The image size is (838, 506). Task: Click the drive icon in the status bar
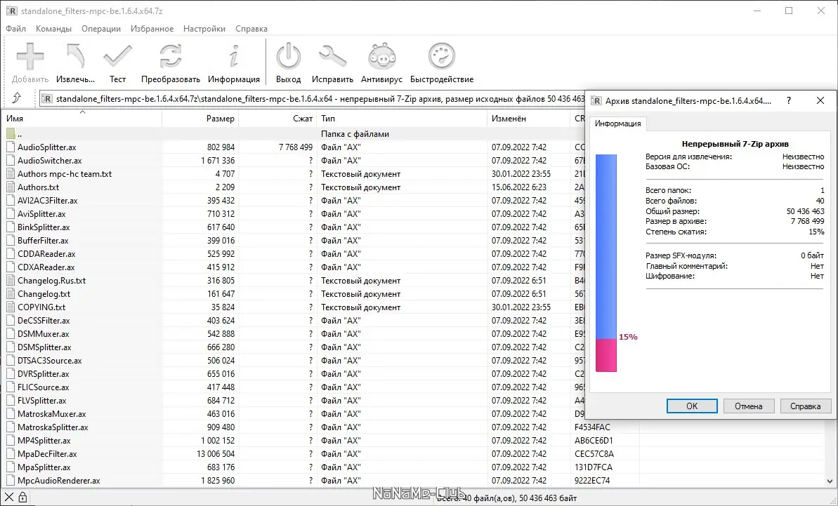point(9,498)
